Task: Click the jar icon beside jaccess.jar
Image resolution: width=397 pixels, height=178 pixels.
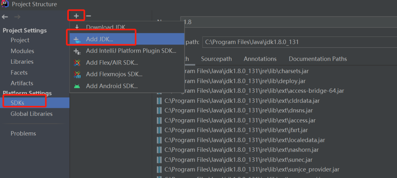Action: click(159, 120)
